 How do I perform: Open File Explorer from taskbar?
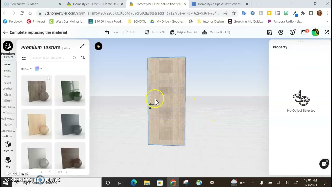click(x=147, y=183)
